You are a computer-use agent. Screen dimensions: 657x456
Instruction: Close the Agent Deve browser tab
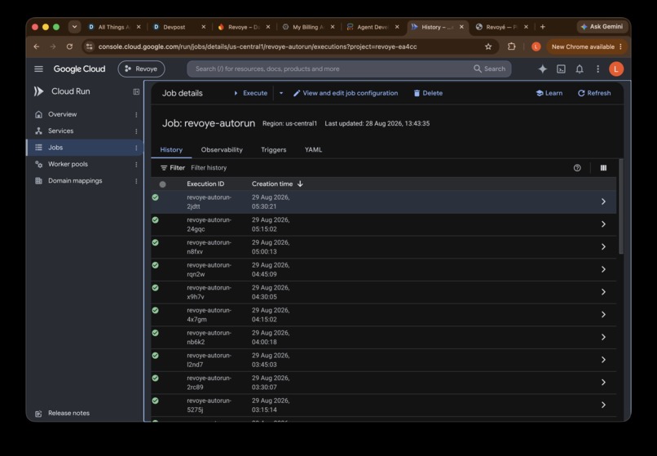[x=397, y=27]
